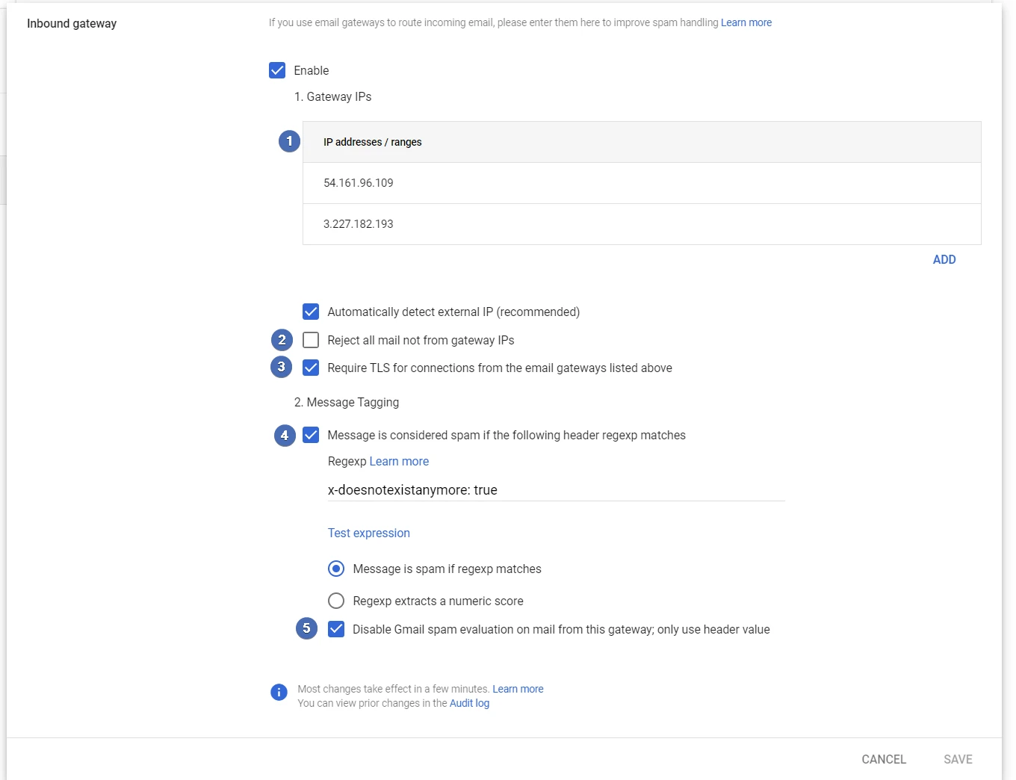The image size is (1016, 780).
Task: Select Message is spam if regexp matches
Action: point(336,569)
